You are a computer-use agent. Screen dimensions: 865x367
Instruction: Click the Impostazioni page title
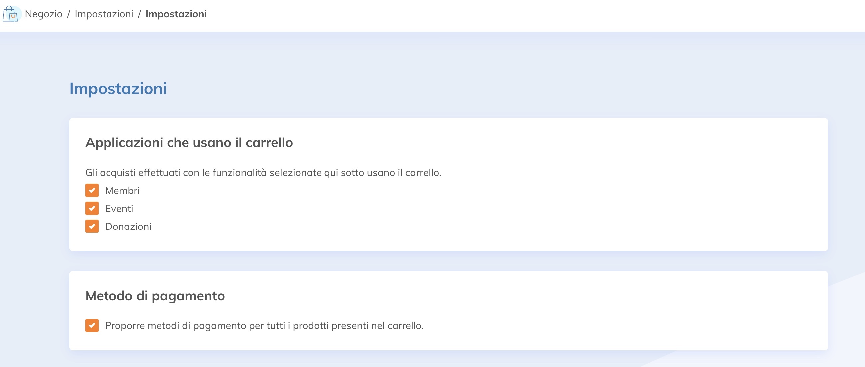(118, 89)
